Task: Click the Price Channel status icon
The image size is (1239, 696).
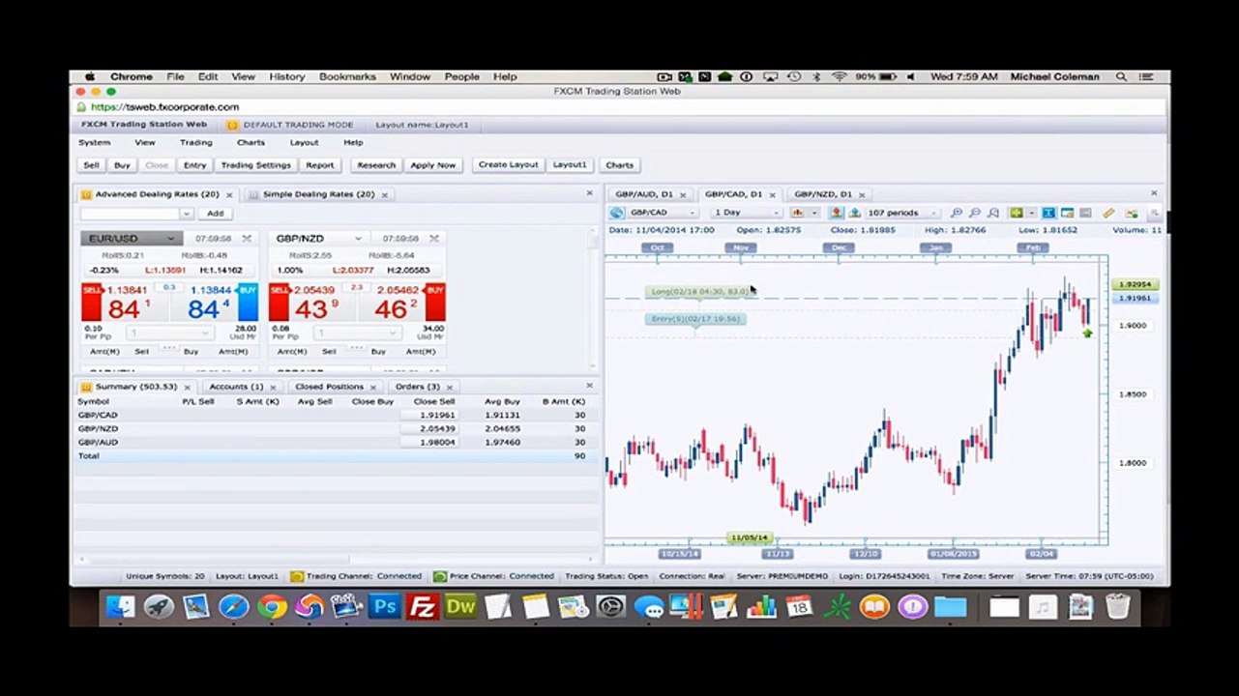Action: pos(440,576)
